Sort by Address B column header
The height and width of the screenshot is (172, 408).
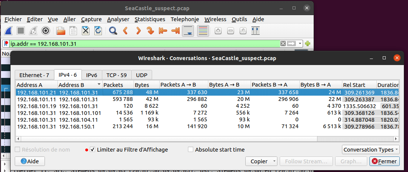coord(80,85)
